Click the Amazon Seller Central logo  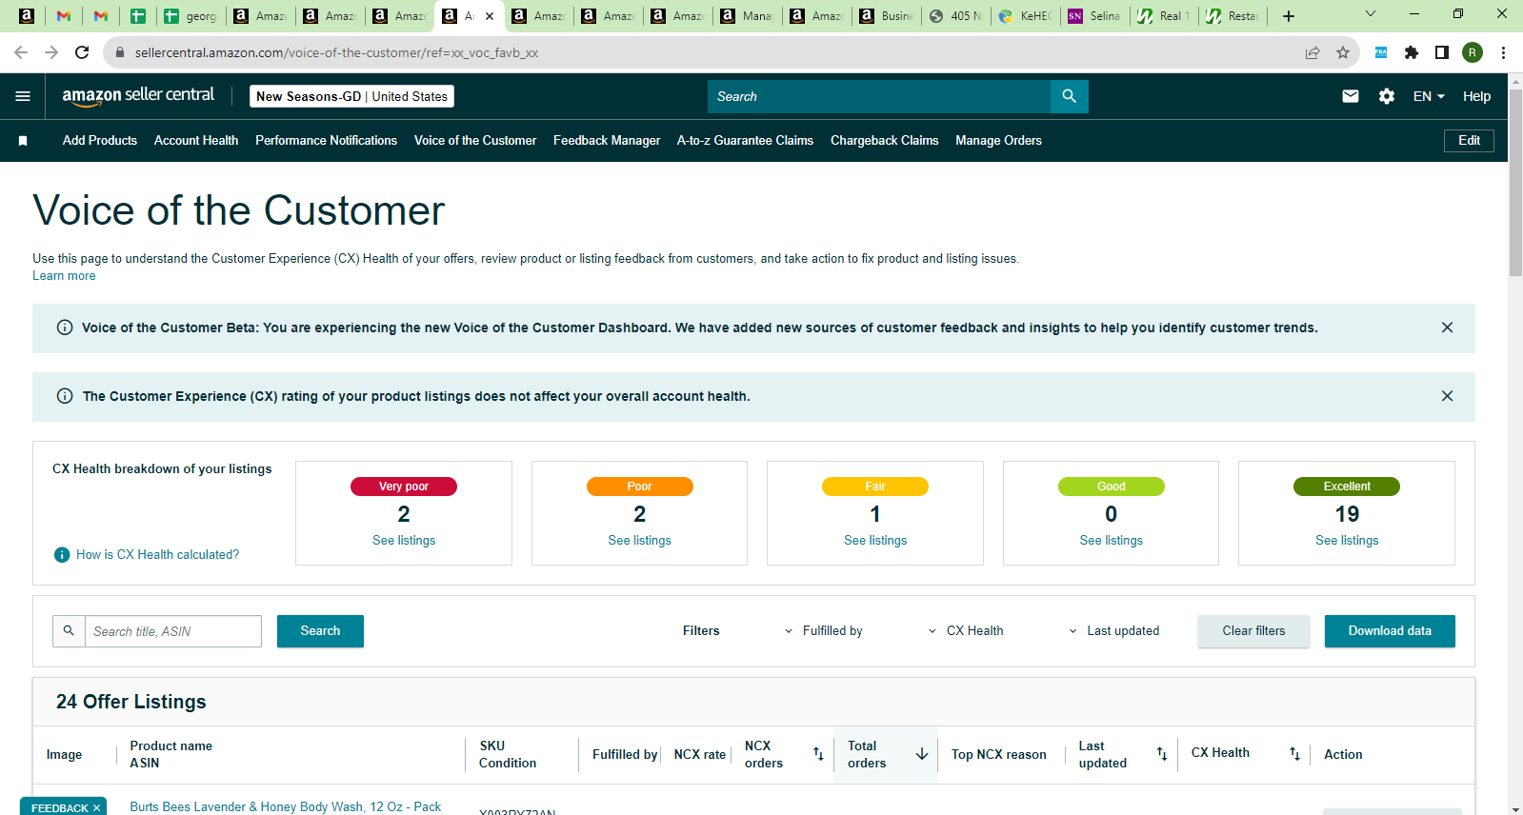point(138,96)
